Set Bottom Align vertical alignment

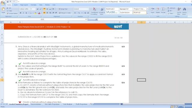tap(50, 9)
